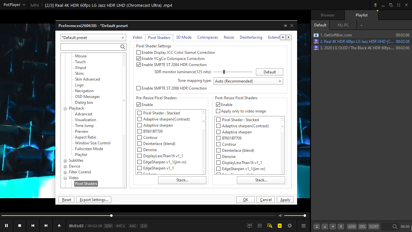Click SORT in the playlist toolbar
Viewport: 412px width, 232px height.
point(374,227)
